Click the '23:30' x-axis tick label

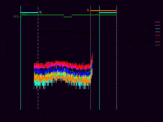[87, 113]
